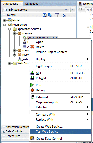93x143 pixels.
Task: Choose Debug from the context menu
Action: coord(60,90)
